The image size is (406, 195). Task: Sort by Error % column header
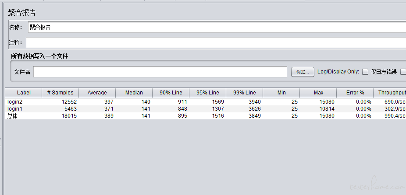[x=355, y=93]
